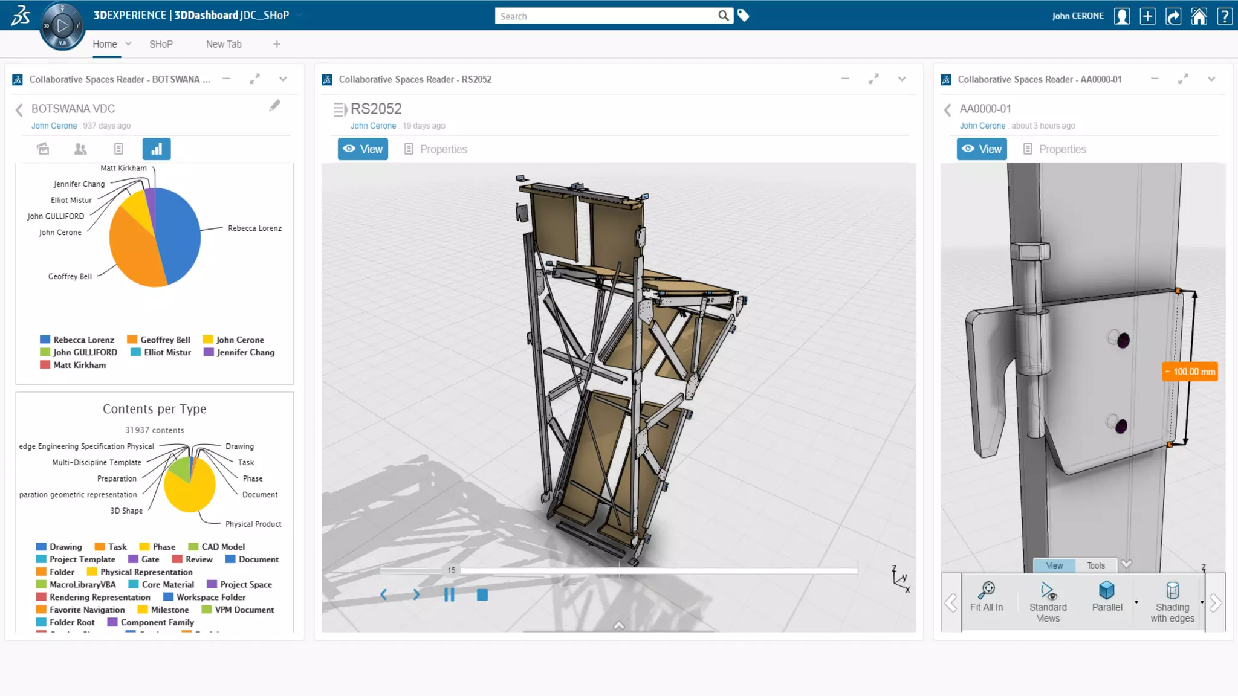Open RS2052 widget menu chevron

click(x=902, y=79)
